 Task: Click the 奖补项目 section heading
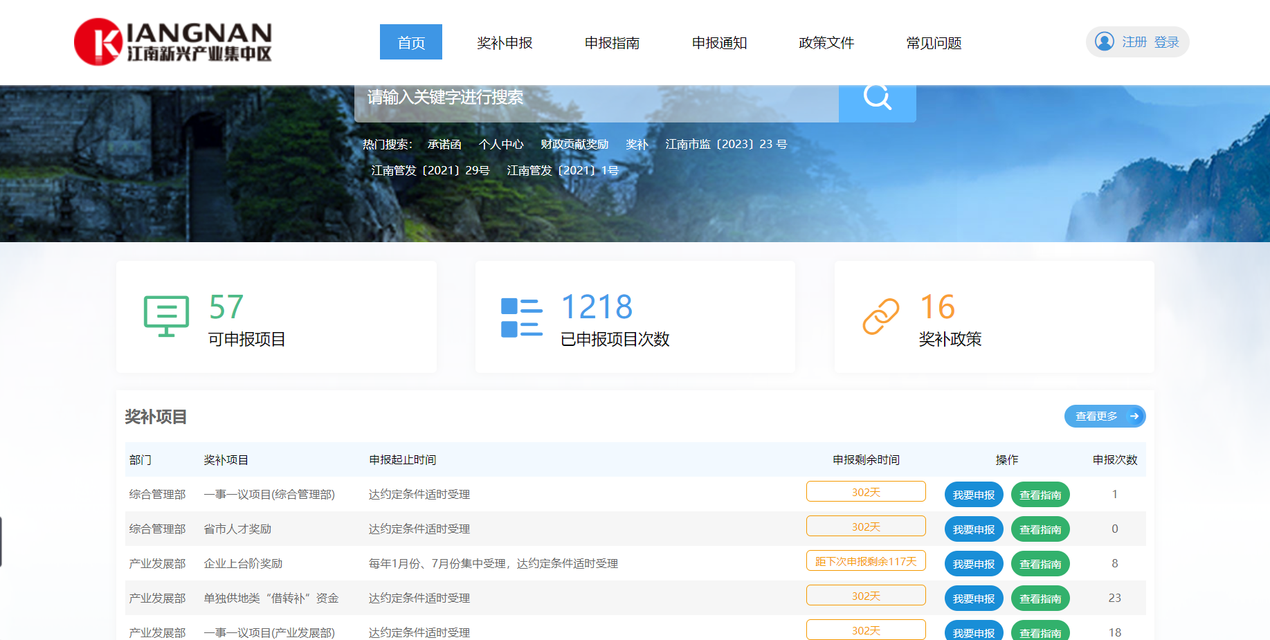click(x=156, y=417)
